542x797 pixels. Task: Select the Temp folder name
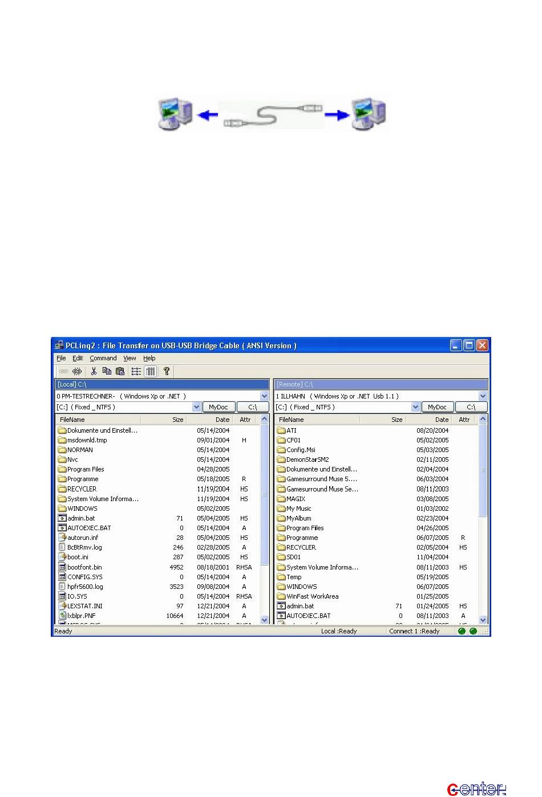294,577
